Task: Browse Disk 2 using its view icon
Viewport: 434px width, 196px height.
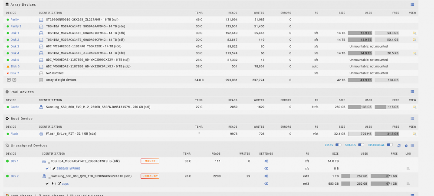Action: (x=414, y=40)
